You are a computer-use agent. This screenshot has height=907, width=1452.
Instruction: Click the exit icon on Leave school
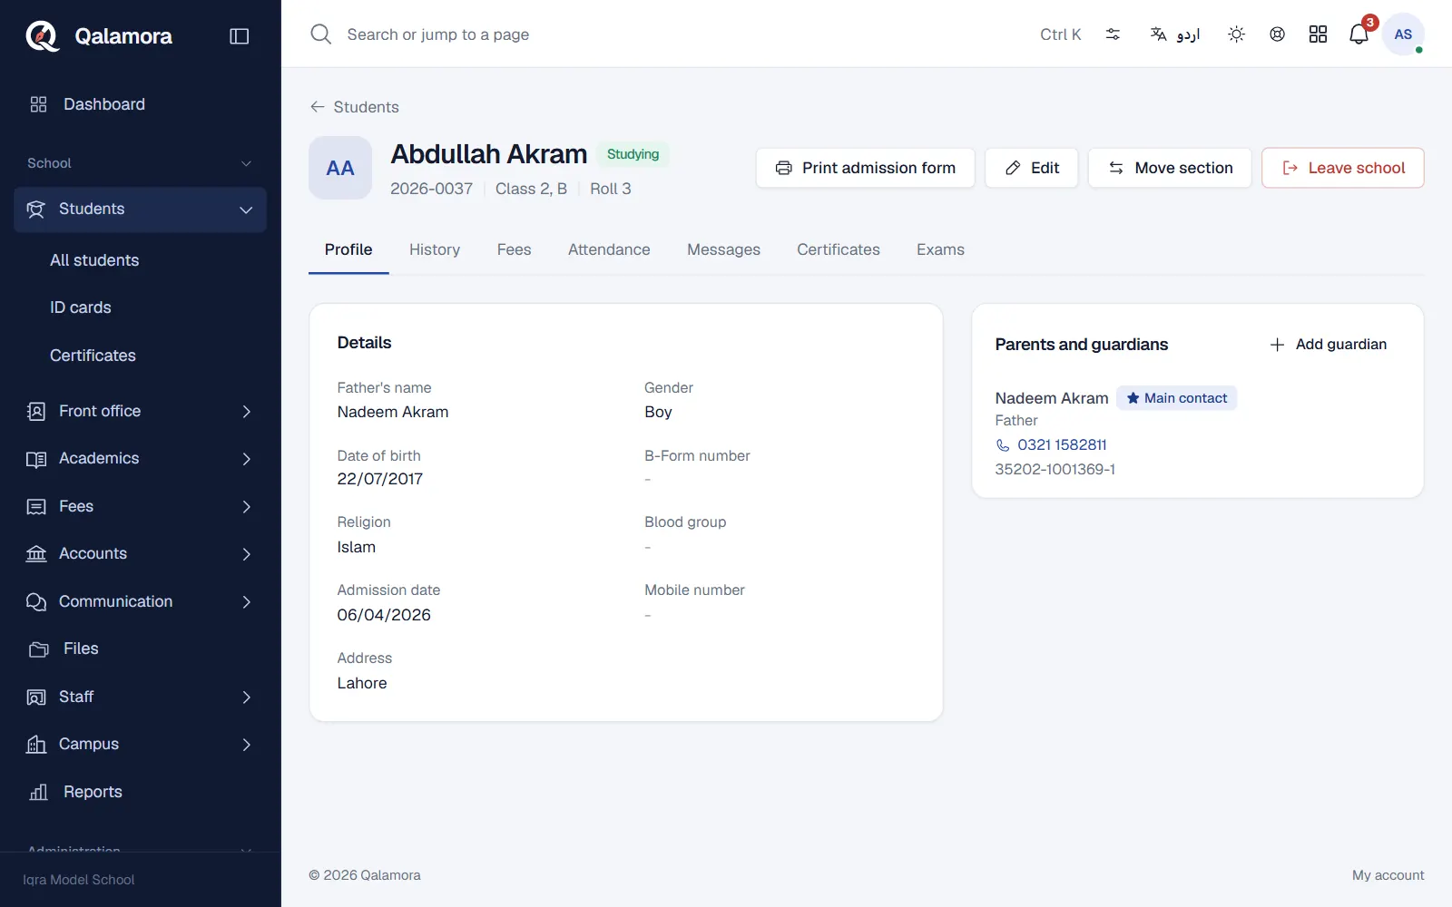(x=1290, y=168)
